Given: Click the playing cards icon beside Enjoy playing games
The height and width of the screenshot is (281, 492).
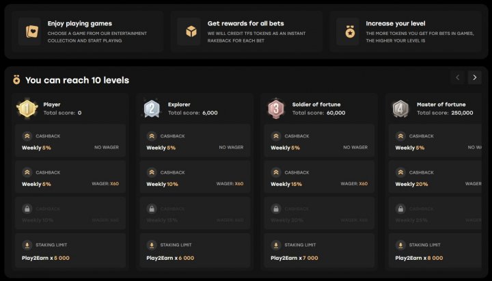Looking at the screenshot, I should (x=30, y=31).
